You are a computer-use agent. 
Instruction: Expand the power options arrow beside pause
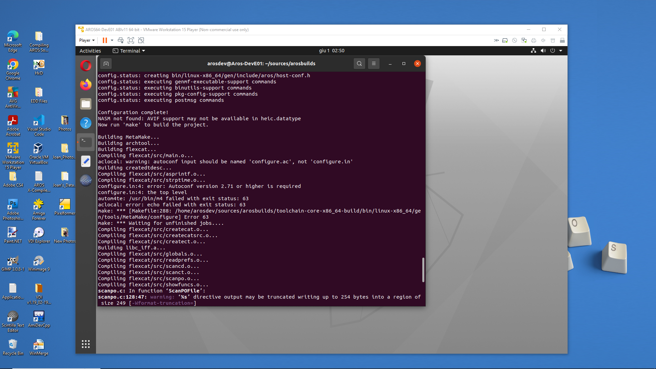(x=112, y=40)
